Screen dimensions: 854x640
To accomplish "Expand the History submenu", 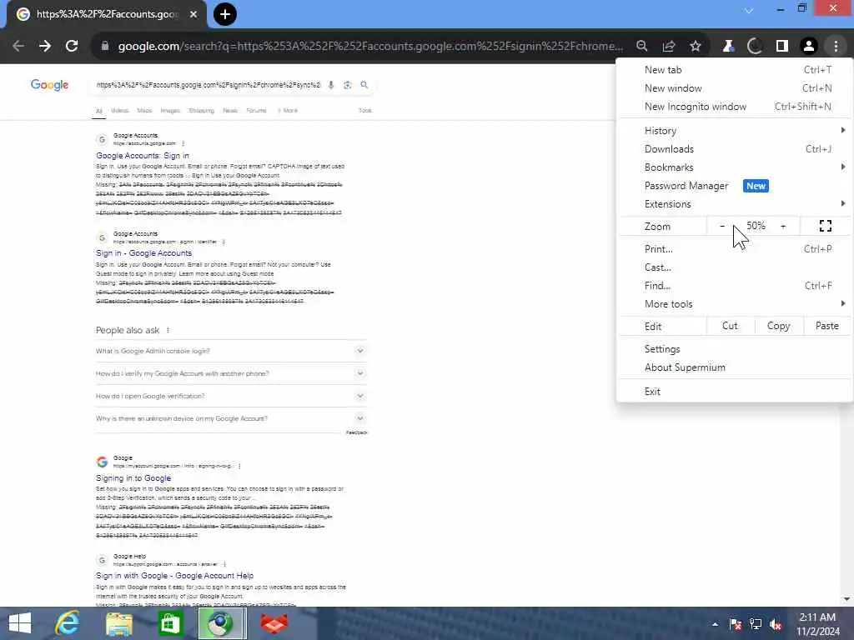I will [x=734, y=131].
